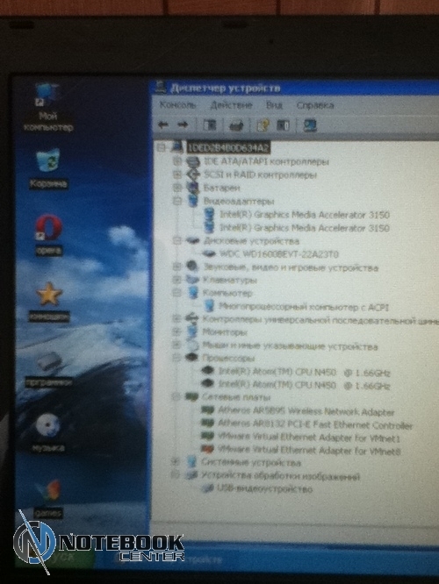Click the Клавиатуры keyboard category icon
Viewport: 439px width, 584px height.
coord(192,280)
